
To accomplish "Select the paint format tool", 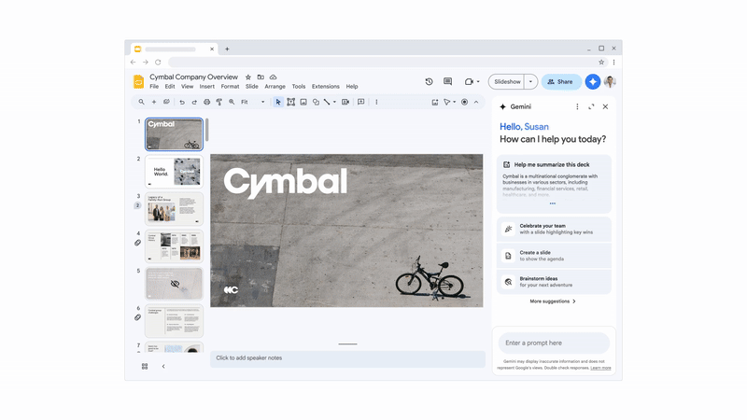I will tap(219, 102).
